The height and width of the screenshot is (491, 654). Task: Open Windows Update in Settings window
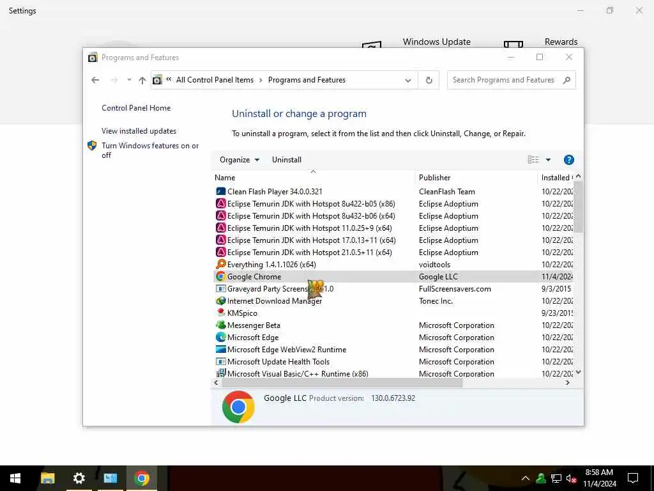pyautogui.click(x=436, y=42)
